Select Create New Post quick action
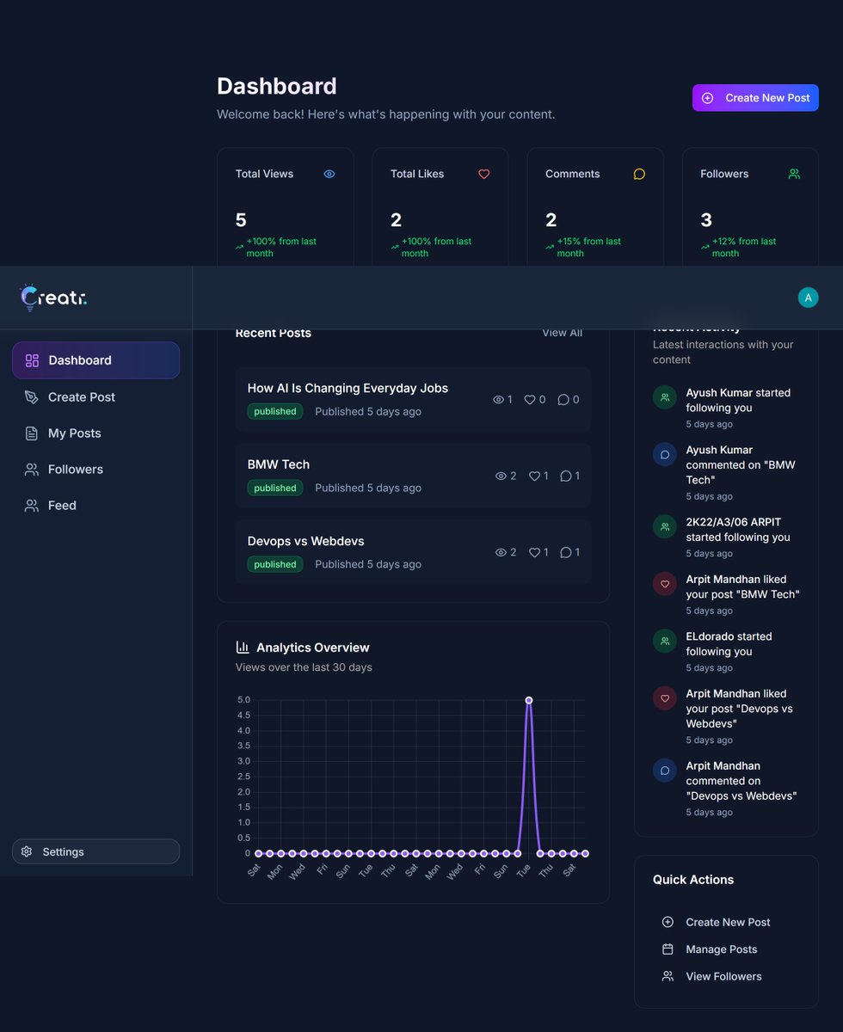Viewport: 843px width, 1032px height. [x=726, y=922]
